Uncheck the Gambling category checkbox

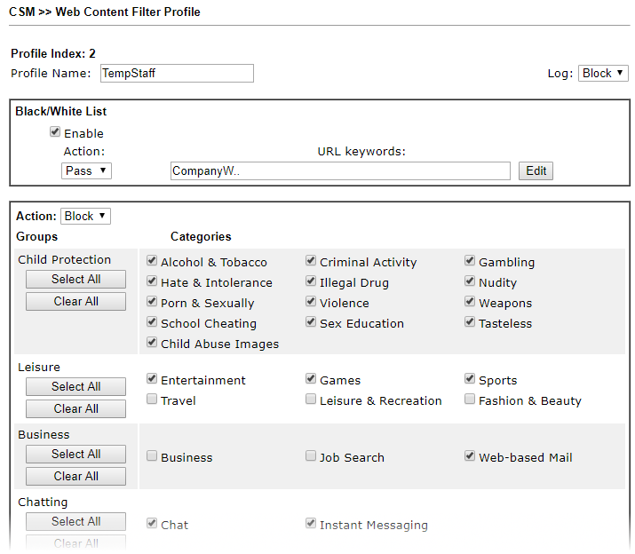pyautogui.click(x=470, y=262)
